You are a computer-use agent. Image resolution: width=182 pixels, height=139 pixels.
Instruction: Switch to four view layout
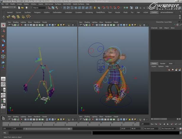(3, 84)
